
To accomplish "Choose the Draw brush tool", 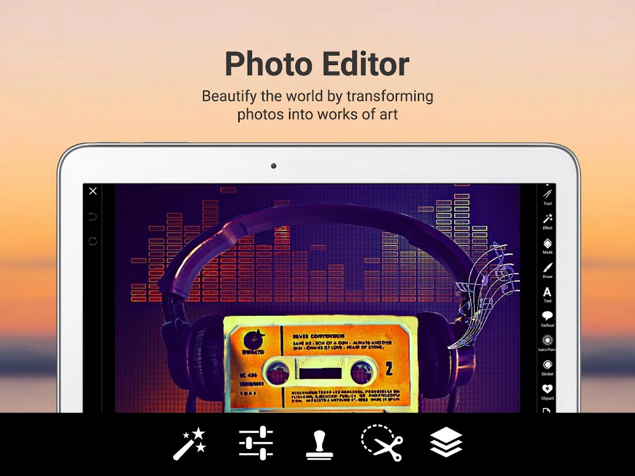I will click(548, 270).
